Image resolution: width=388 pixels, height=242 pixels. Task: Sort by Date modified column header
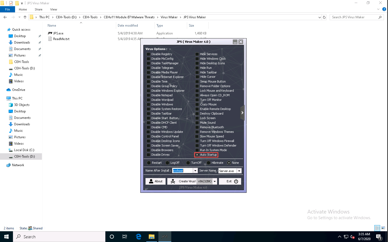point(128,26)
